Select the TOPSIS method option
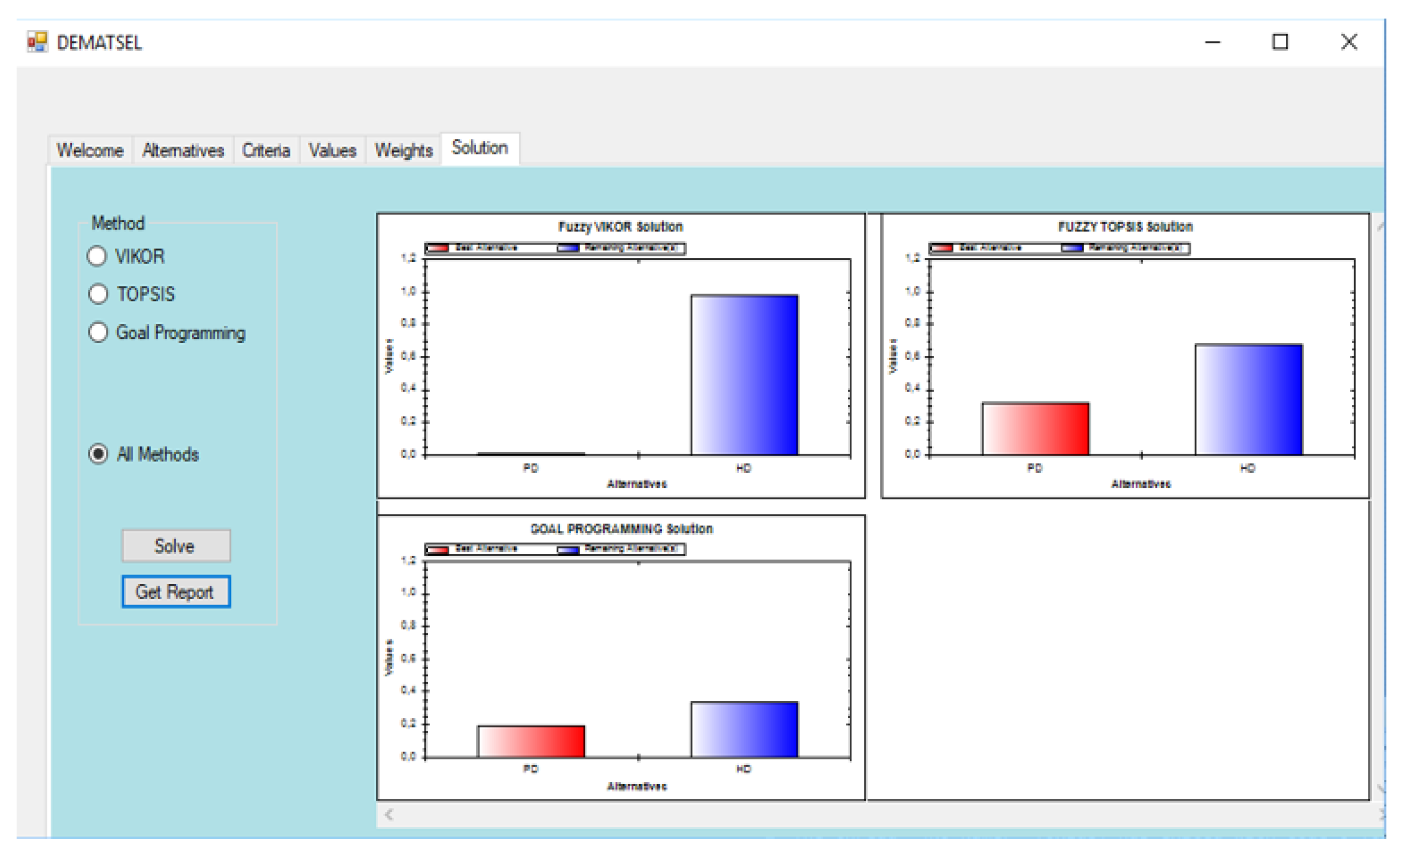The image size is (1403, 858). click(x=99, y=294)
